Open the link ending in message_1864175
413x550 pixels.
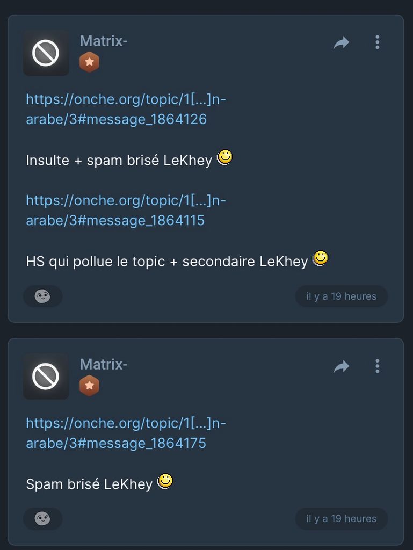coord(116,433)
